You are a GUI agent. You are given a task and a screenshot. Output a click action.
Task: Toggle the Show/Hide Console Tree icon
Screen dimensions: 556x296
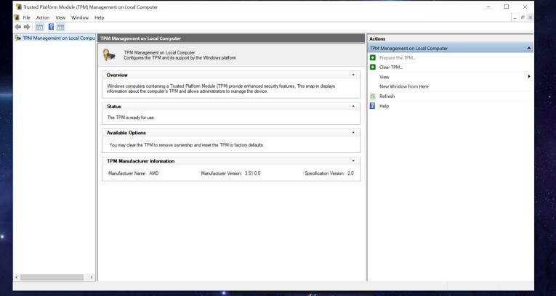pyautogui.click(x=39, y=27)
